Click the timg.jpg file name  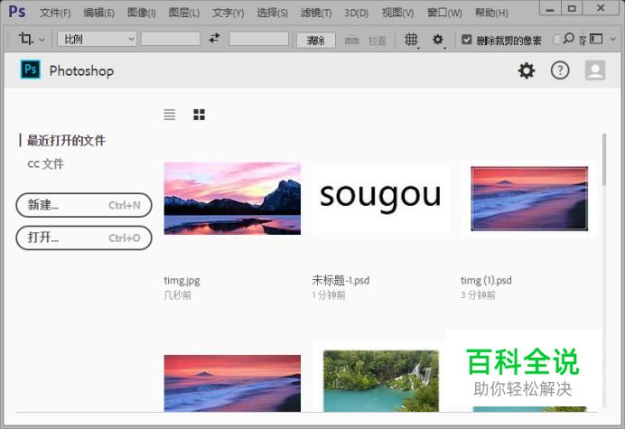click(182, 280)
